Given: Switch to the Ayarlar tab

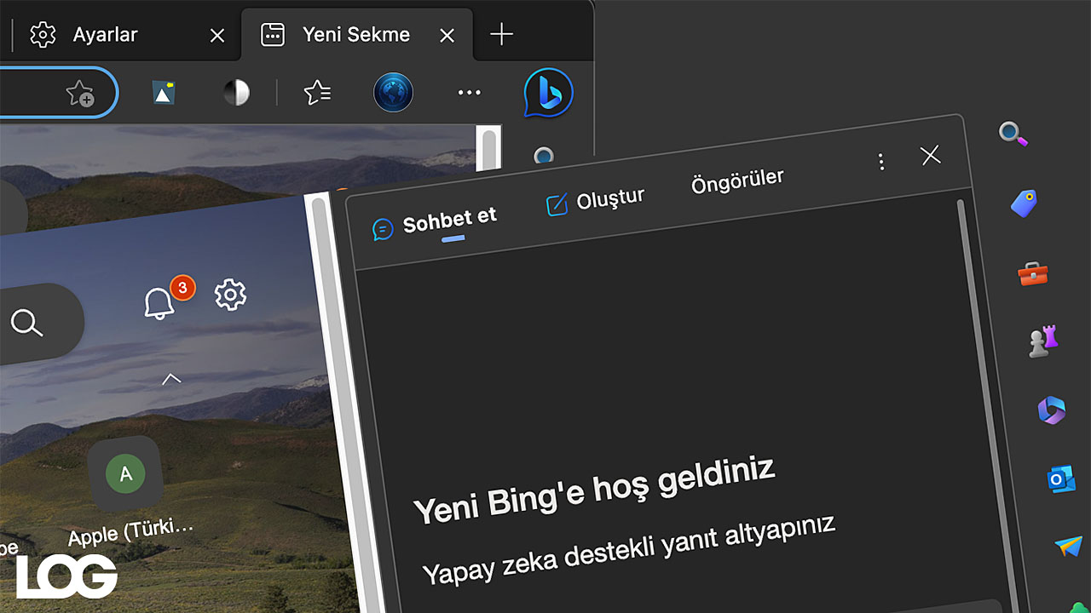Looking at the screenshot, I should [126, 34].
